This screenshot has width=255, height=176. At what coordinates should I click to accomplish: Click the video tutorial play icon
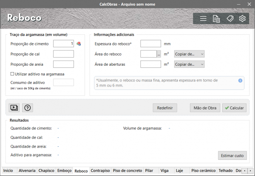point(14,108)
